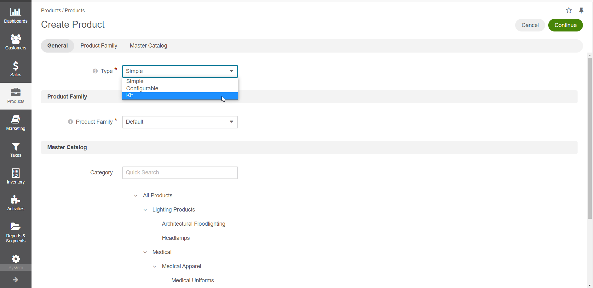This screenshot has width=593, height=288.
Task: Expand sidebar with bottom arrow icon
Action: pos(15,280)
